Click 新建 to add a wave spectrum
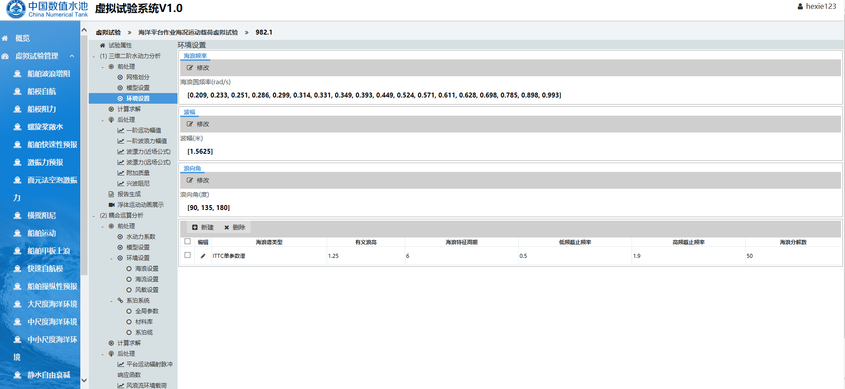845x389 pixels. coord(203,227)
